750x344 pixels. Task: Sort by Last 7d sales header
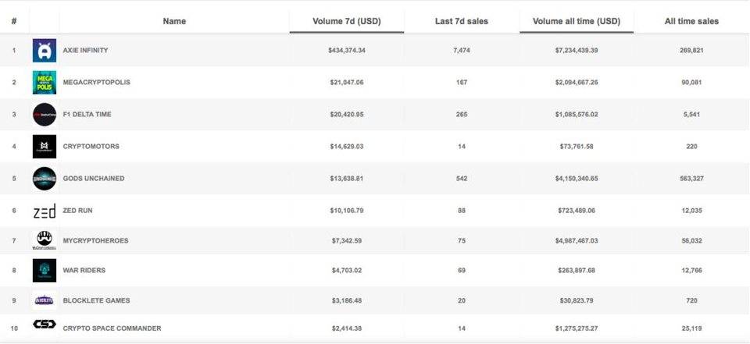pos(461,21)
